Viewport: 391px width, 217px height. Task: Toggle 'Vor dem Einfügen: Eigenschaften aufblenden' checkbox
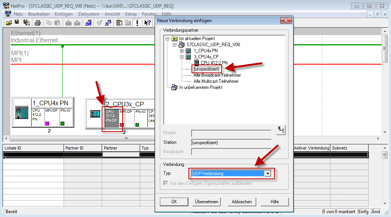(x=166, y=183)
